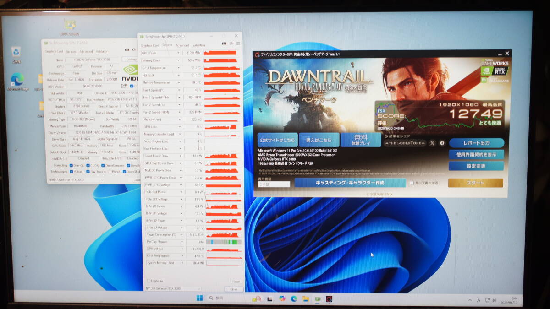Image resolution: width=550 pixels, height=309 pixels.
Task: Click the gold Start (スタート) button
Action: click(x=476, y=183)
